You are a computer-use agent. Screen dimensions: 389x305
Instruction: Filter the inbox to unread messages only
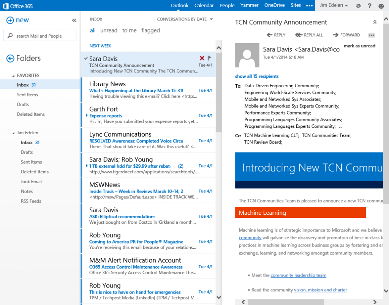[109, 30]
